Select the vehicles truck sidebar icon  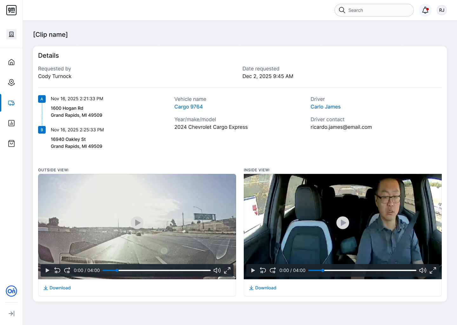[11, 103]
